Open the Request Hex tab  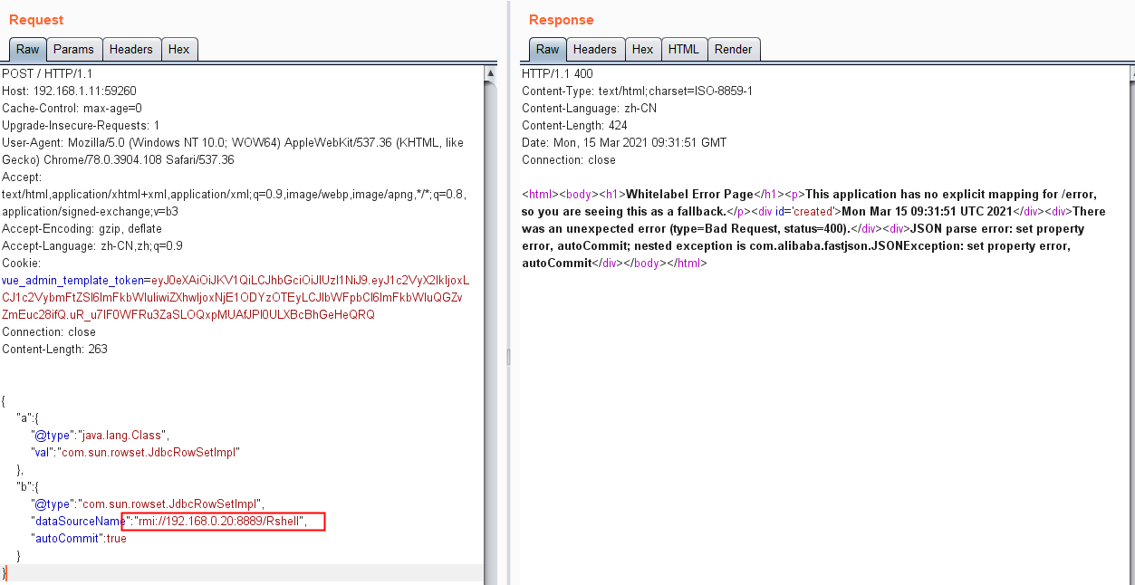pos(179,50)
